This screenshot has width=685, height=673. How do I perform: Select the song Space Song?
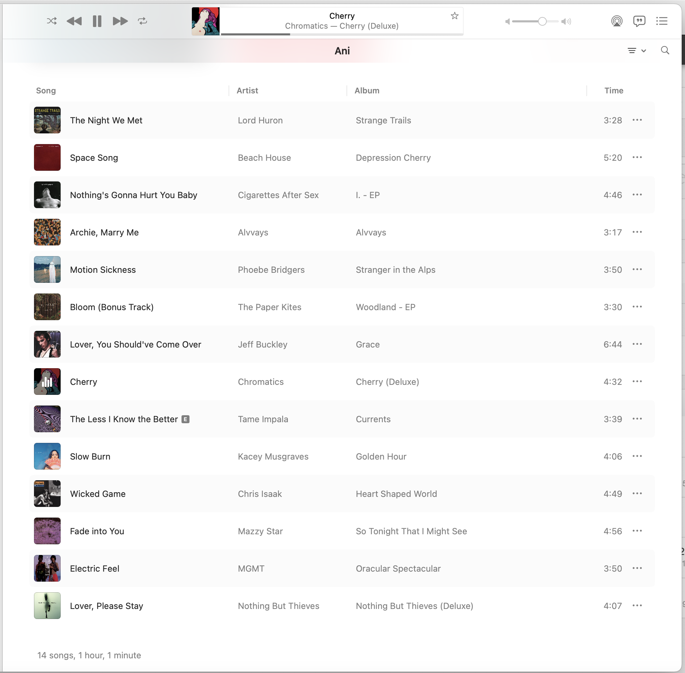click(x=94, y=158)
